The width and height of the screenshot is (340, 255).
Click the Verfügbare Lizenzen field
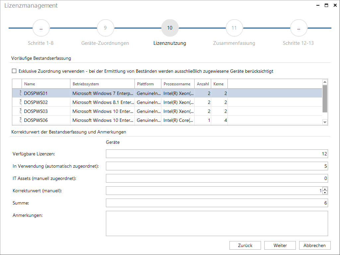pyautogui.click(x=217, y=154)
